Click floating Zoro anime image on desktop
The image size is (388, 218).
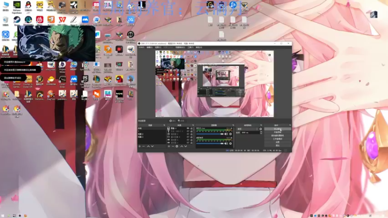(x=56, y=43)
